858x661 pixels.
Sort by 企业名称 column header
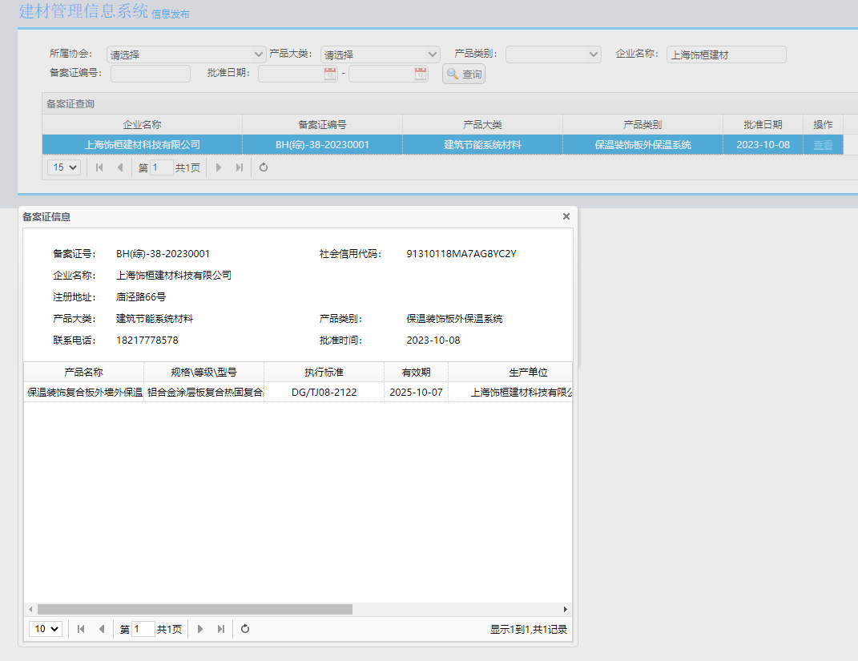143,125
